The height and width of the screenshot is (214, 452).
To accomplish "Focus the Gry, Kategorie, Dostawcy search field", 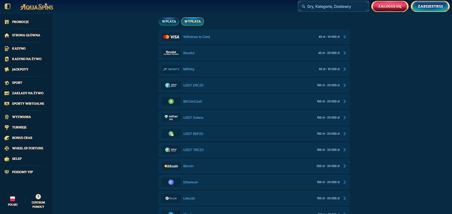I will pos(333,6).
